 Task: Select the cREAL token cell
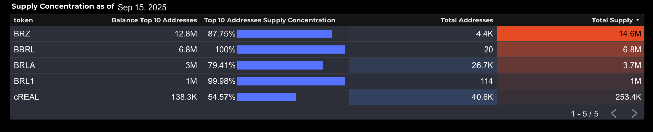click(26, 97)
